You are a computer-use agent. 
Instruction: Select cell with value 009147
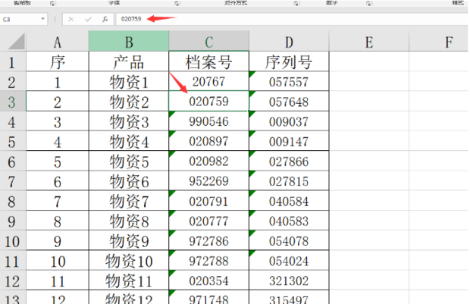(289, 141)
